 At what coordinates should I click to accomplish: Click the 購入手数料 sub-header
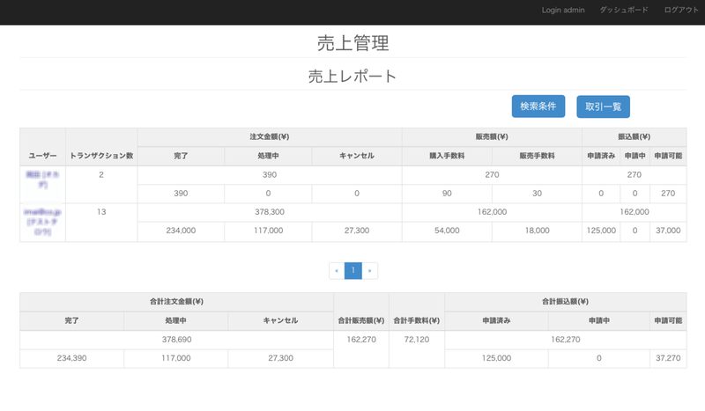447,156
